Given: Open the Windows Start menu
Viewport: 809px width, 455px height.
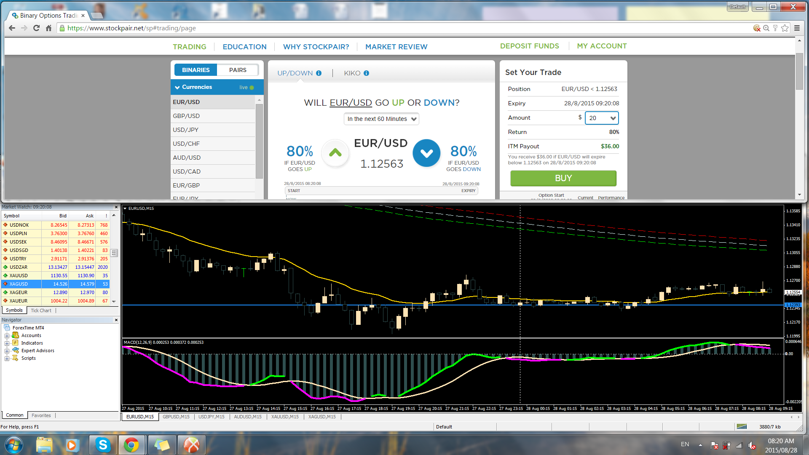Looking at the screenshot, I should [x=13, y=445].
